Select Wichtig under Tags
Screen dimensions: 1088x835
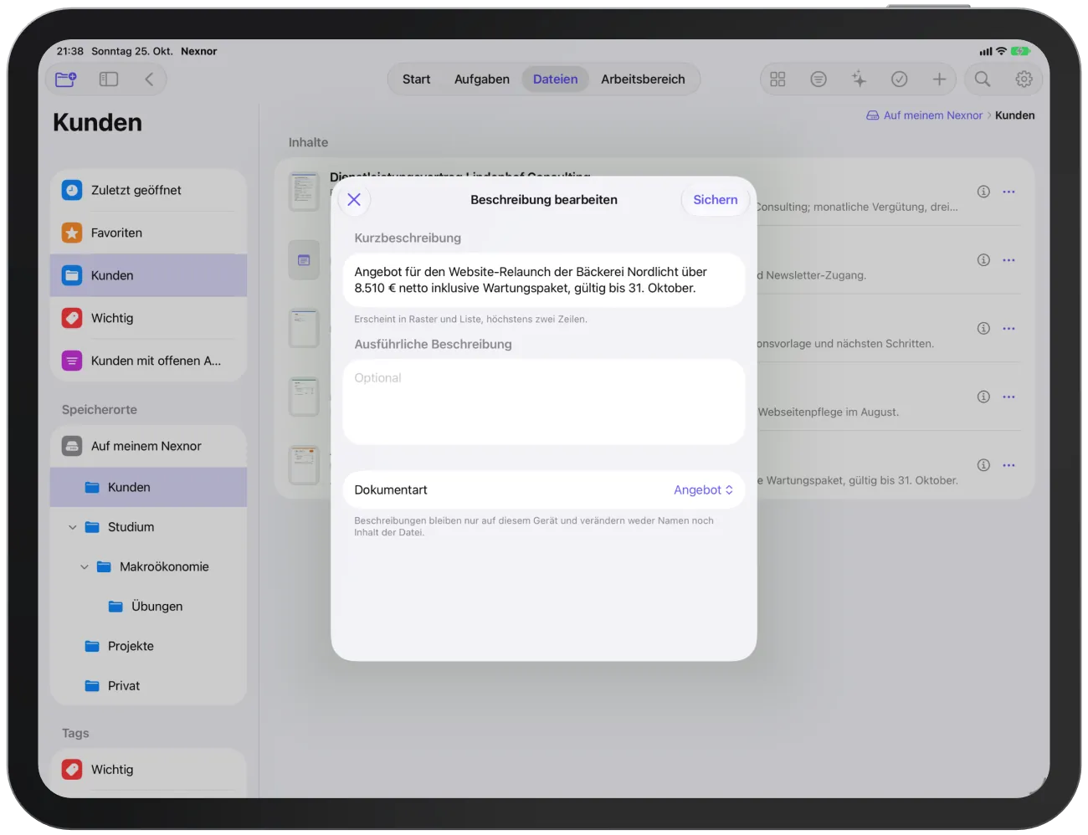click(148, 770)
